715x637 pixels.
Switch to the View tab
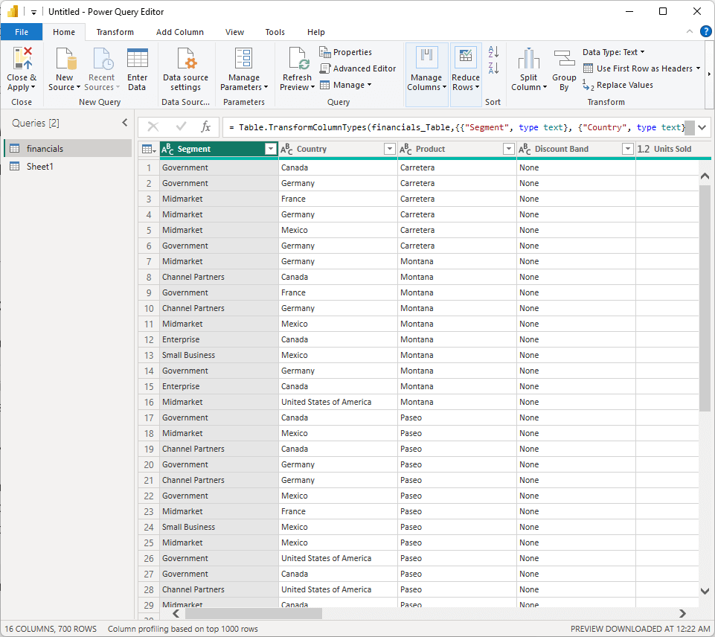coord(234,32)
